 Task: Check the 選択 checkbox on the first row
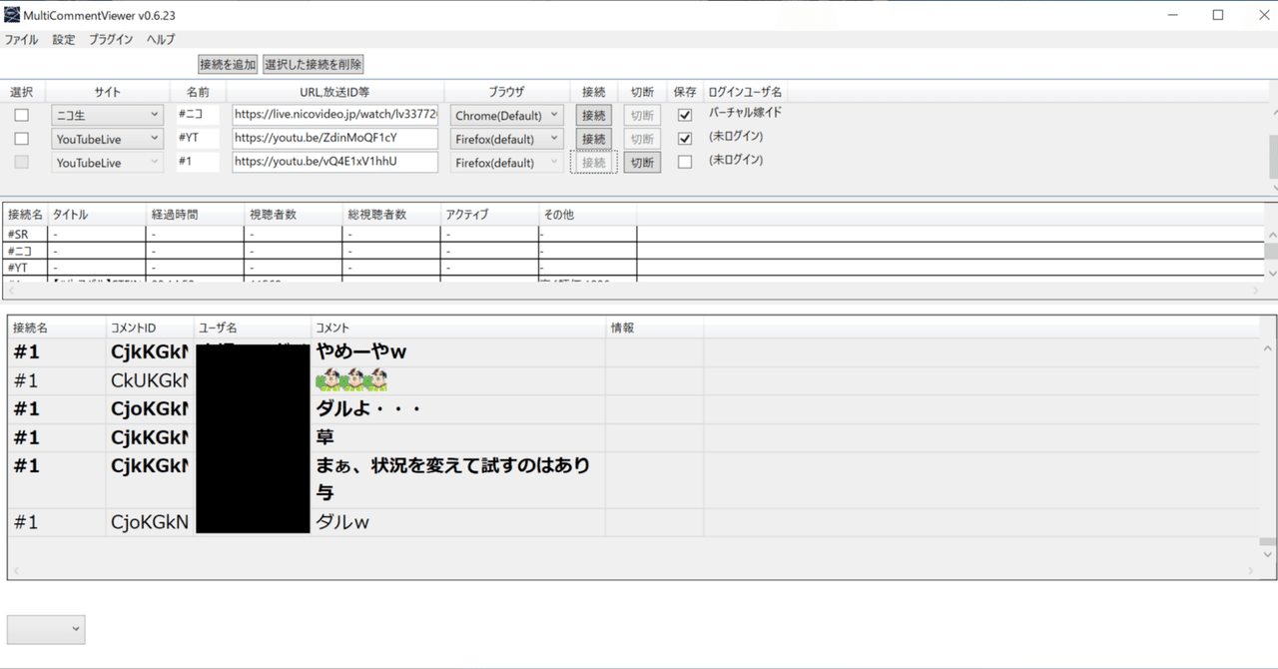tap(23, 115)
